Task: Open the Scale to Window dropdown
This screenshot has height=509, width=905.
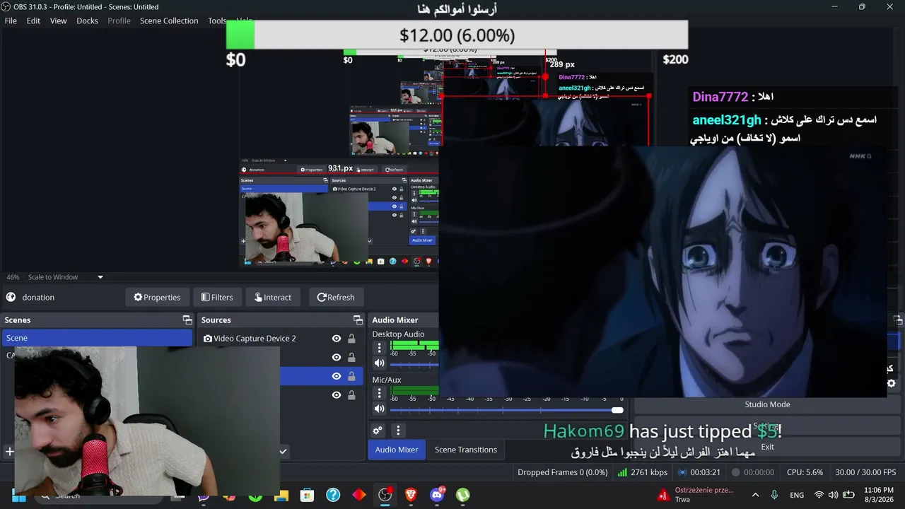Action: point(65,277)
